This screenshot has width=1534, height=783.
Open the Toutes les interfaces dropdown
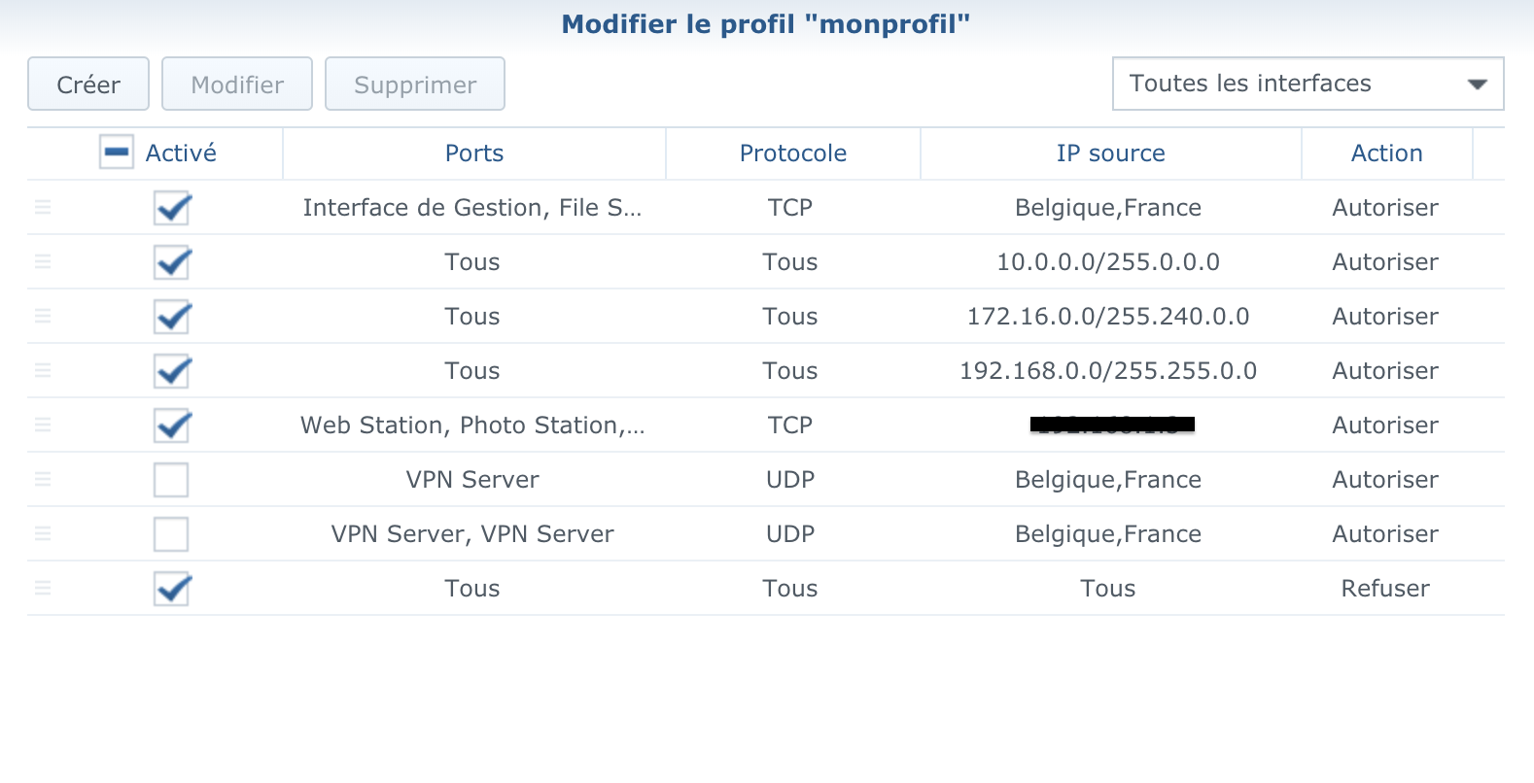(1307, 84)
